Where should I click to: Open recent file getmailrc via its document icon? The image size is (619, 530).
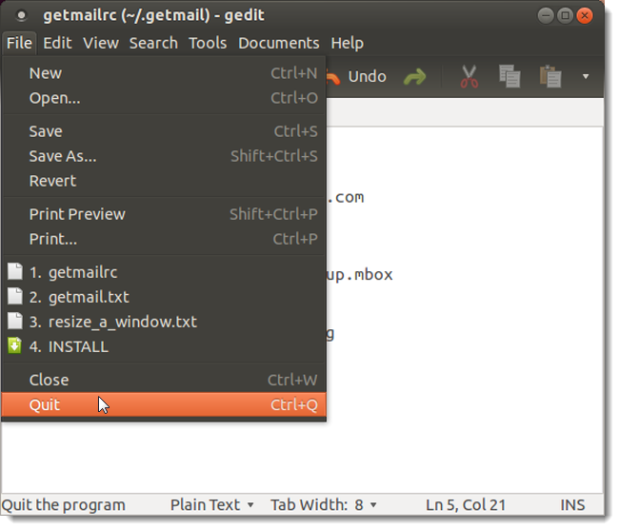(14, 272)
